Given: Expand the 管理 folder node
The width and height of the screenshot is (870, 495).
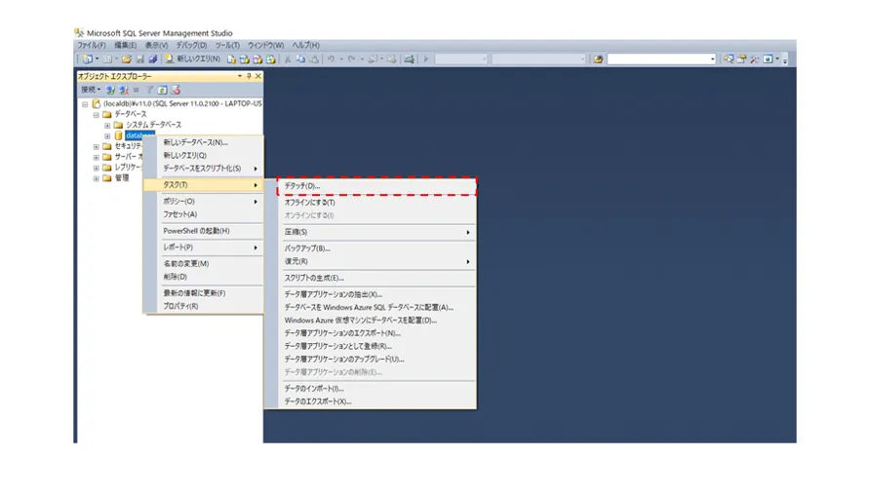Looking at the screenshot, I should [96, 178].
